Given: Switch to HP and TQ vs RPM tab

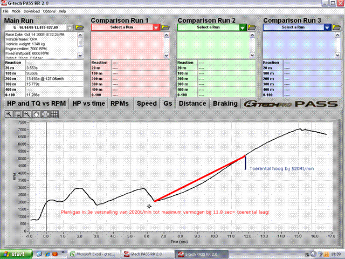Looking at the screenshot, I should pyautogui.click(x=36, y=104).
